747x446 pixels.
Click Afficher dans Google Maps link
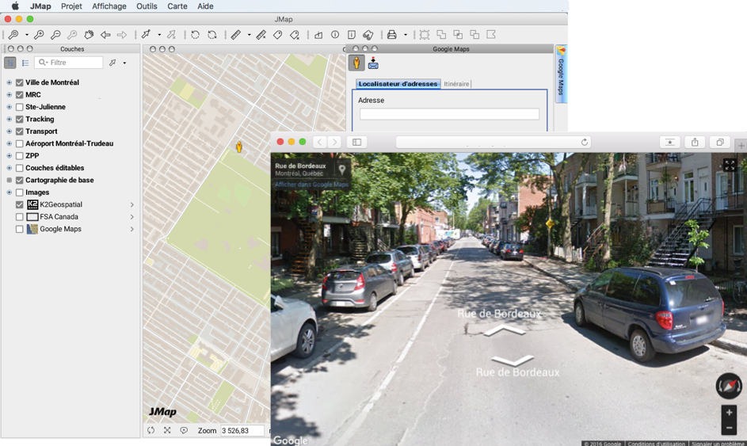coord(311,185)
